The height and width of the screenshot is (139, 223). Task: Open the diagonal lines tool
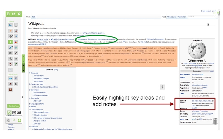pos(10,36)
